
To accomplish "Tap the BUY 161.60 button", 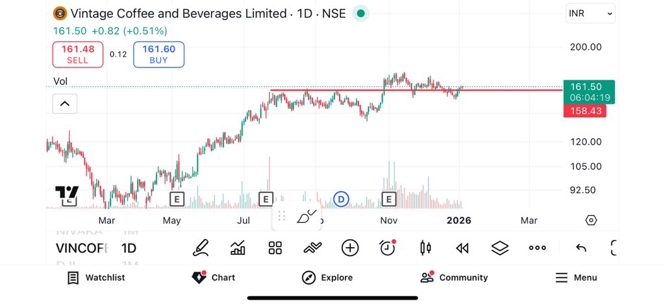I will [158, 54].
